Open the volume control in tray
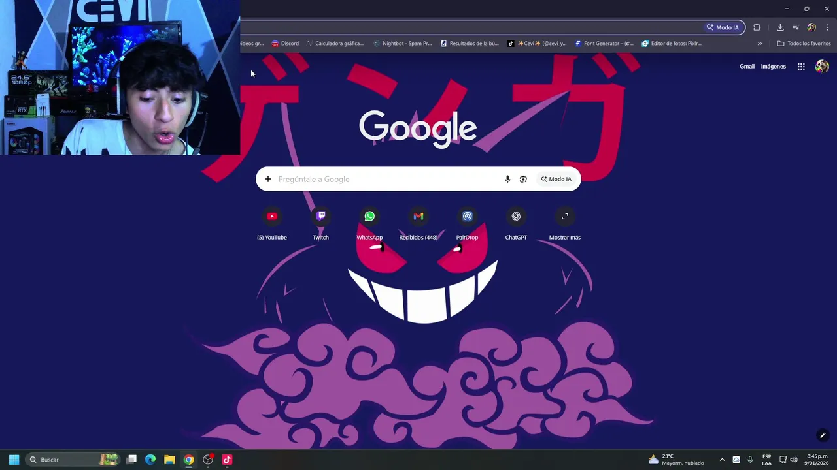Image resolution: width=837 pixels, height=470 pixels. [x=794, y=460]
